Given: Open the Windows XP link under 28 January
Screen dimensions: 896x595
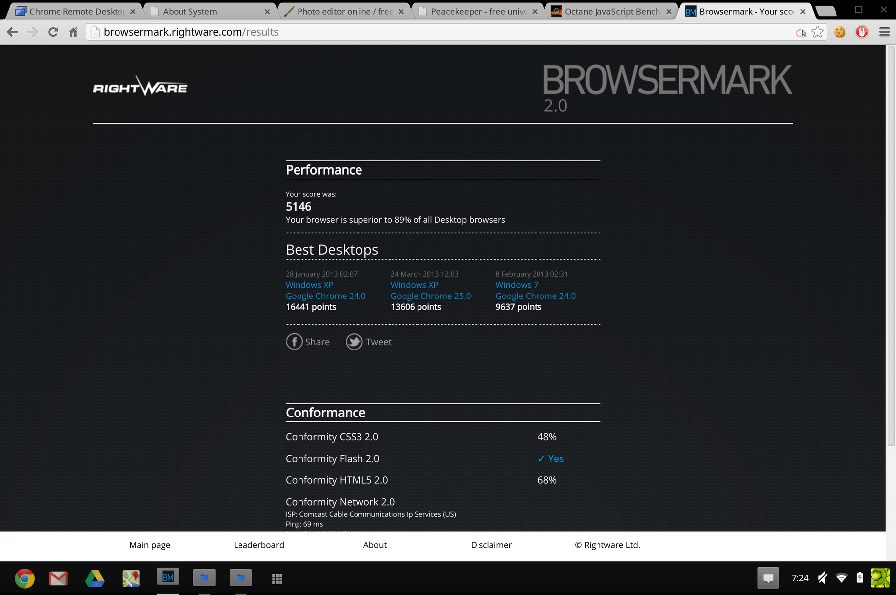Looking at the screenshot, I should tap(309, 285).
